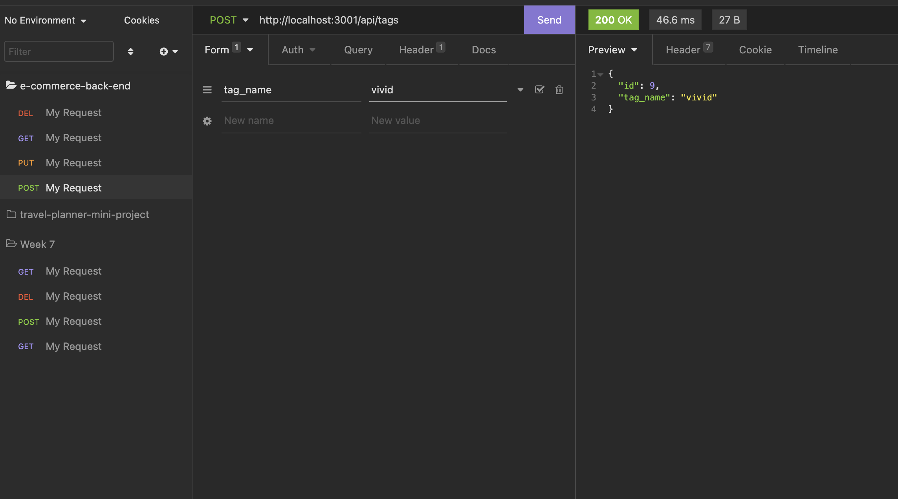Viewport: 898px width, 499px height.
Task: Open the Cookies manager
Action: (141, 20)
